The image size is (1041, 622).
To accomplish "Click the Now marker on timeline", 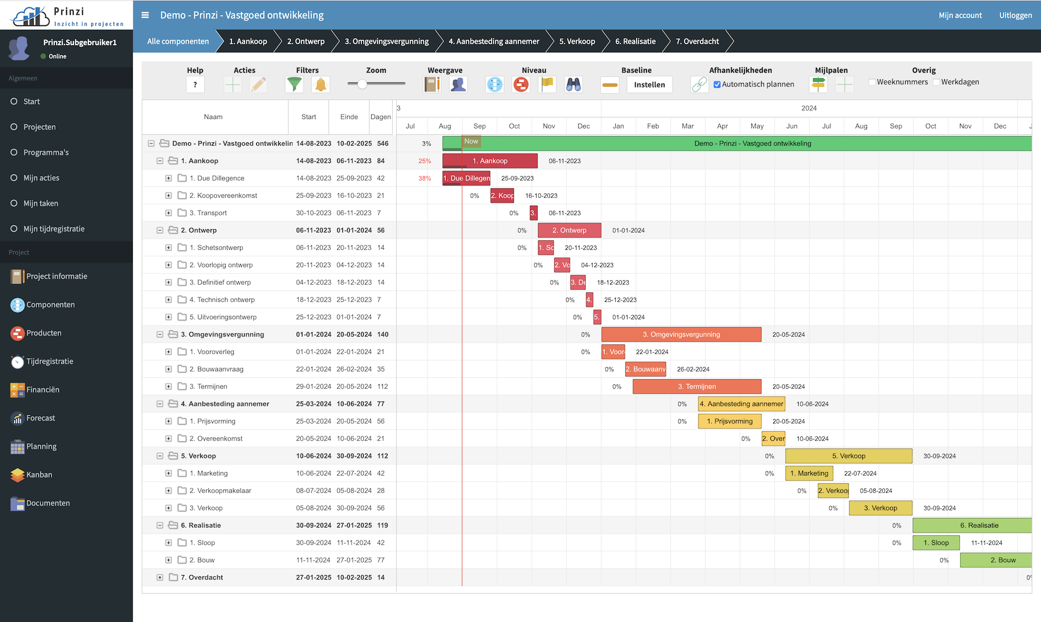I will pyautogui.click(x=471, y=141).
